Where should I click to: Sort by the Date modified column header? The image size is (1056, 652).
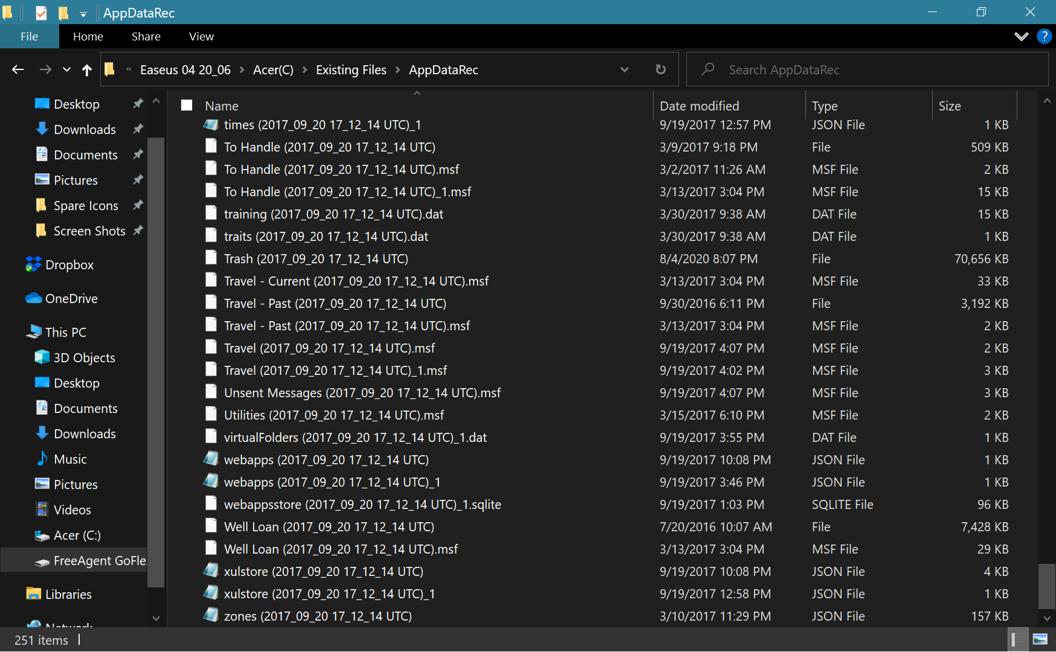(699, 106)
